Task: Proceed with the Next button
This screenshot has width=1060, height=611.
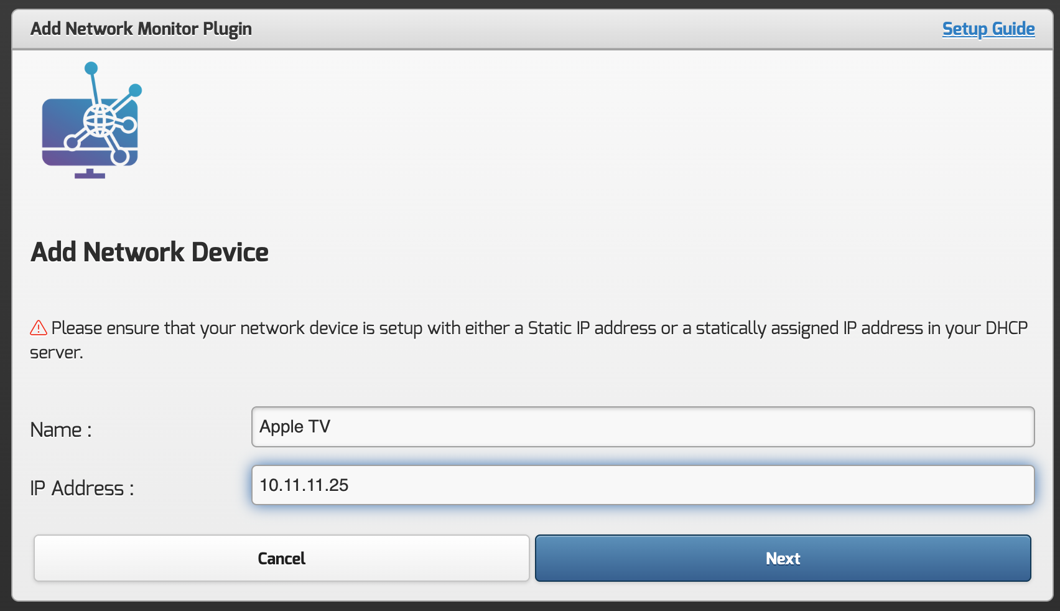Action: click(x=783, y=558)
